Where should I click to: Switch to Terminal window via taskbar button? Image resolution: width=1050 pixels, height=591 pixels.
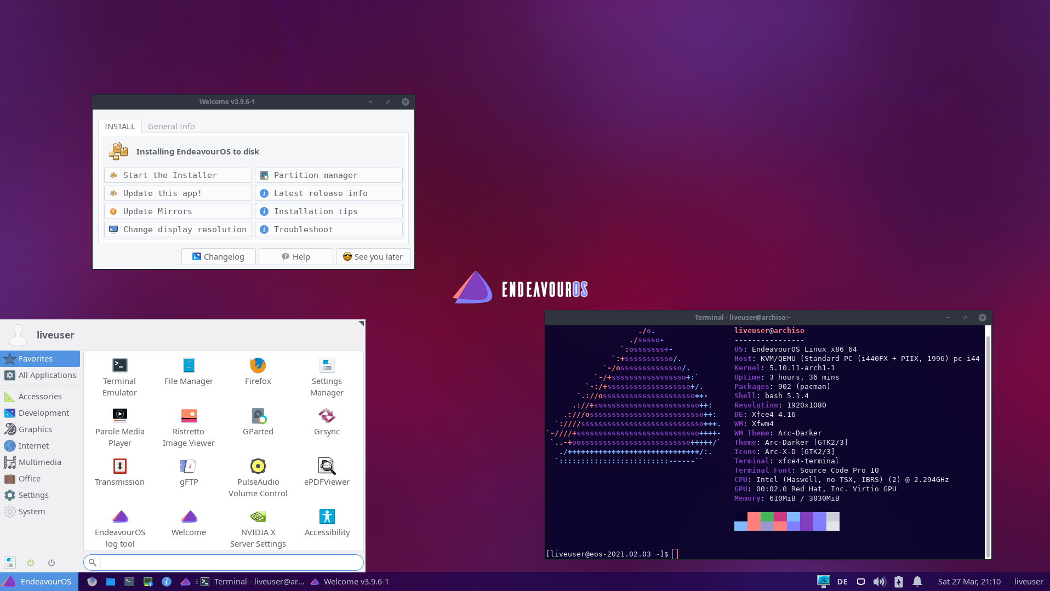pos(253,582)
